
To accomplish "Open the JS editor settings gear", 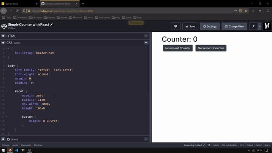I will [3, 139].
